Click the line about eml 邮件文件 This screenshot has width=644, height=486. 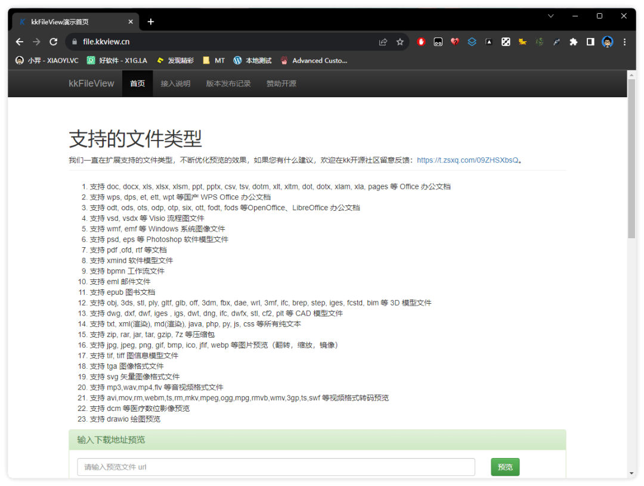(x=120, y=282)
